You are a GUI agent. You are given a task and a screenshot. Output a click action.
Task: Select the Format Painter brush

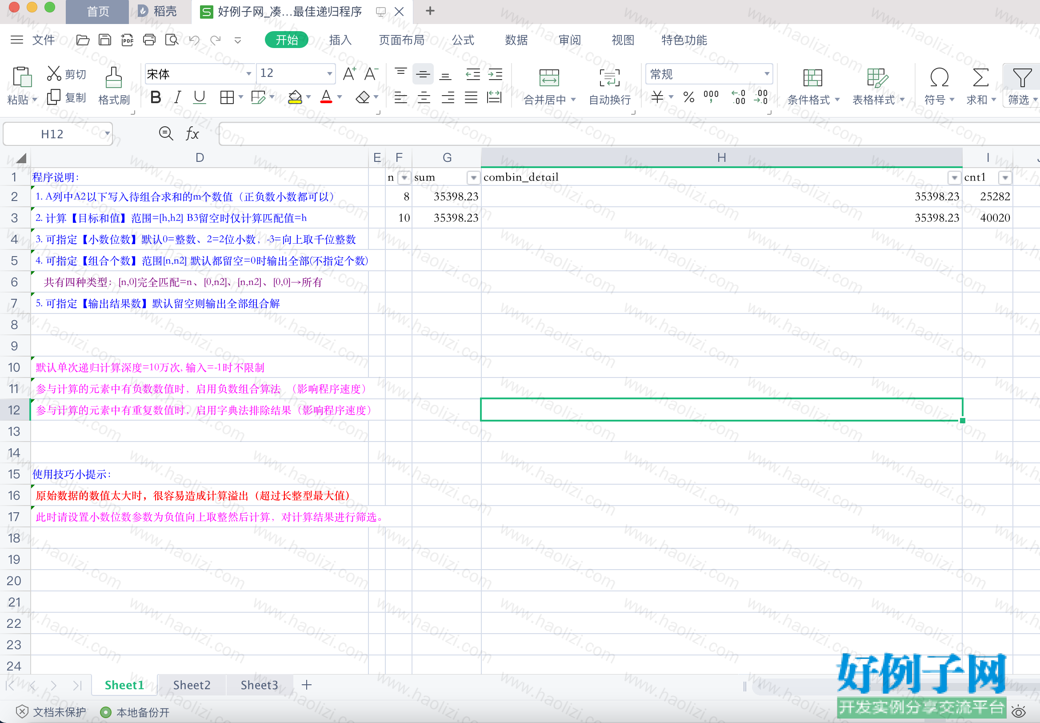coord(114,77)
